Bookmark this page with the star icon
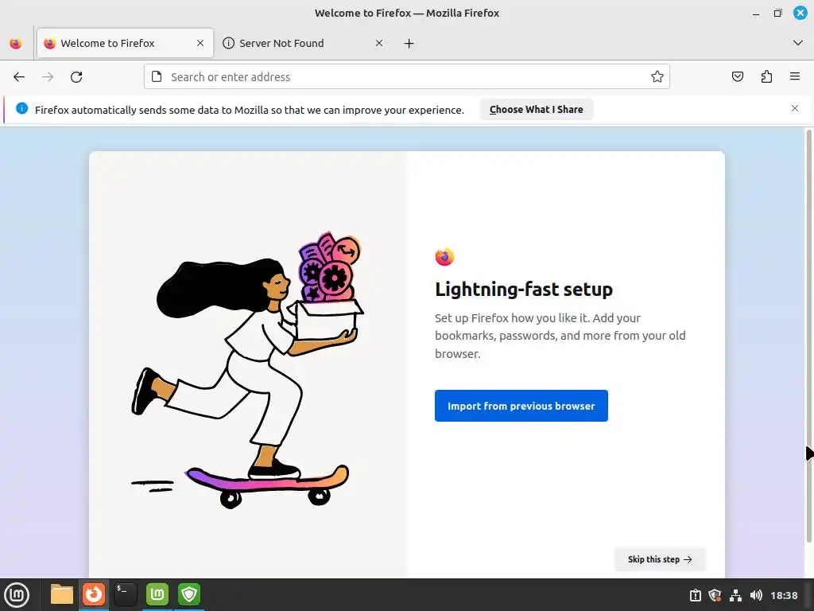 (x=657, y=77)
